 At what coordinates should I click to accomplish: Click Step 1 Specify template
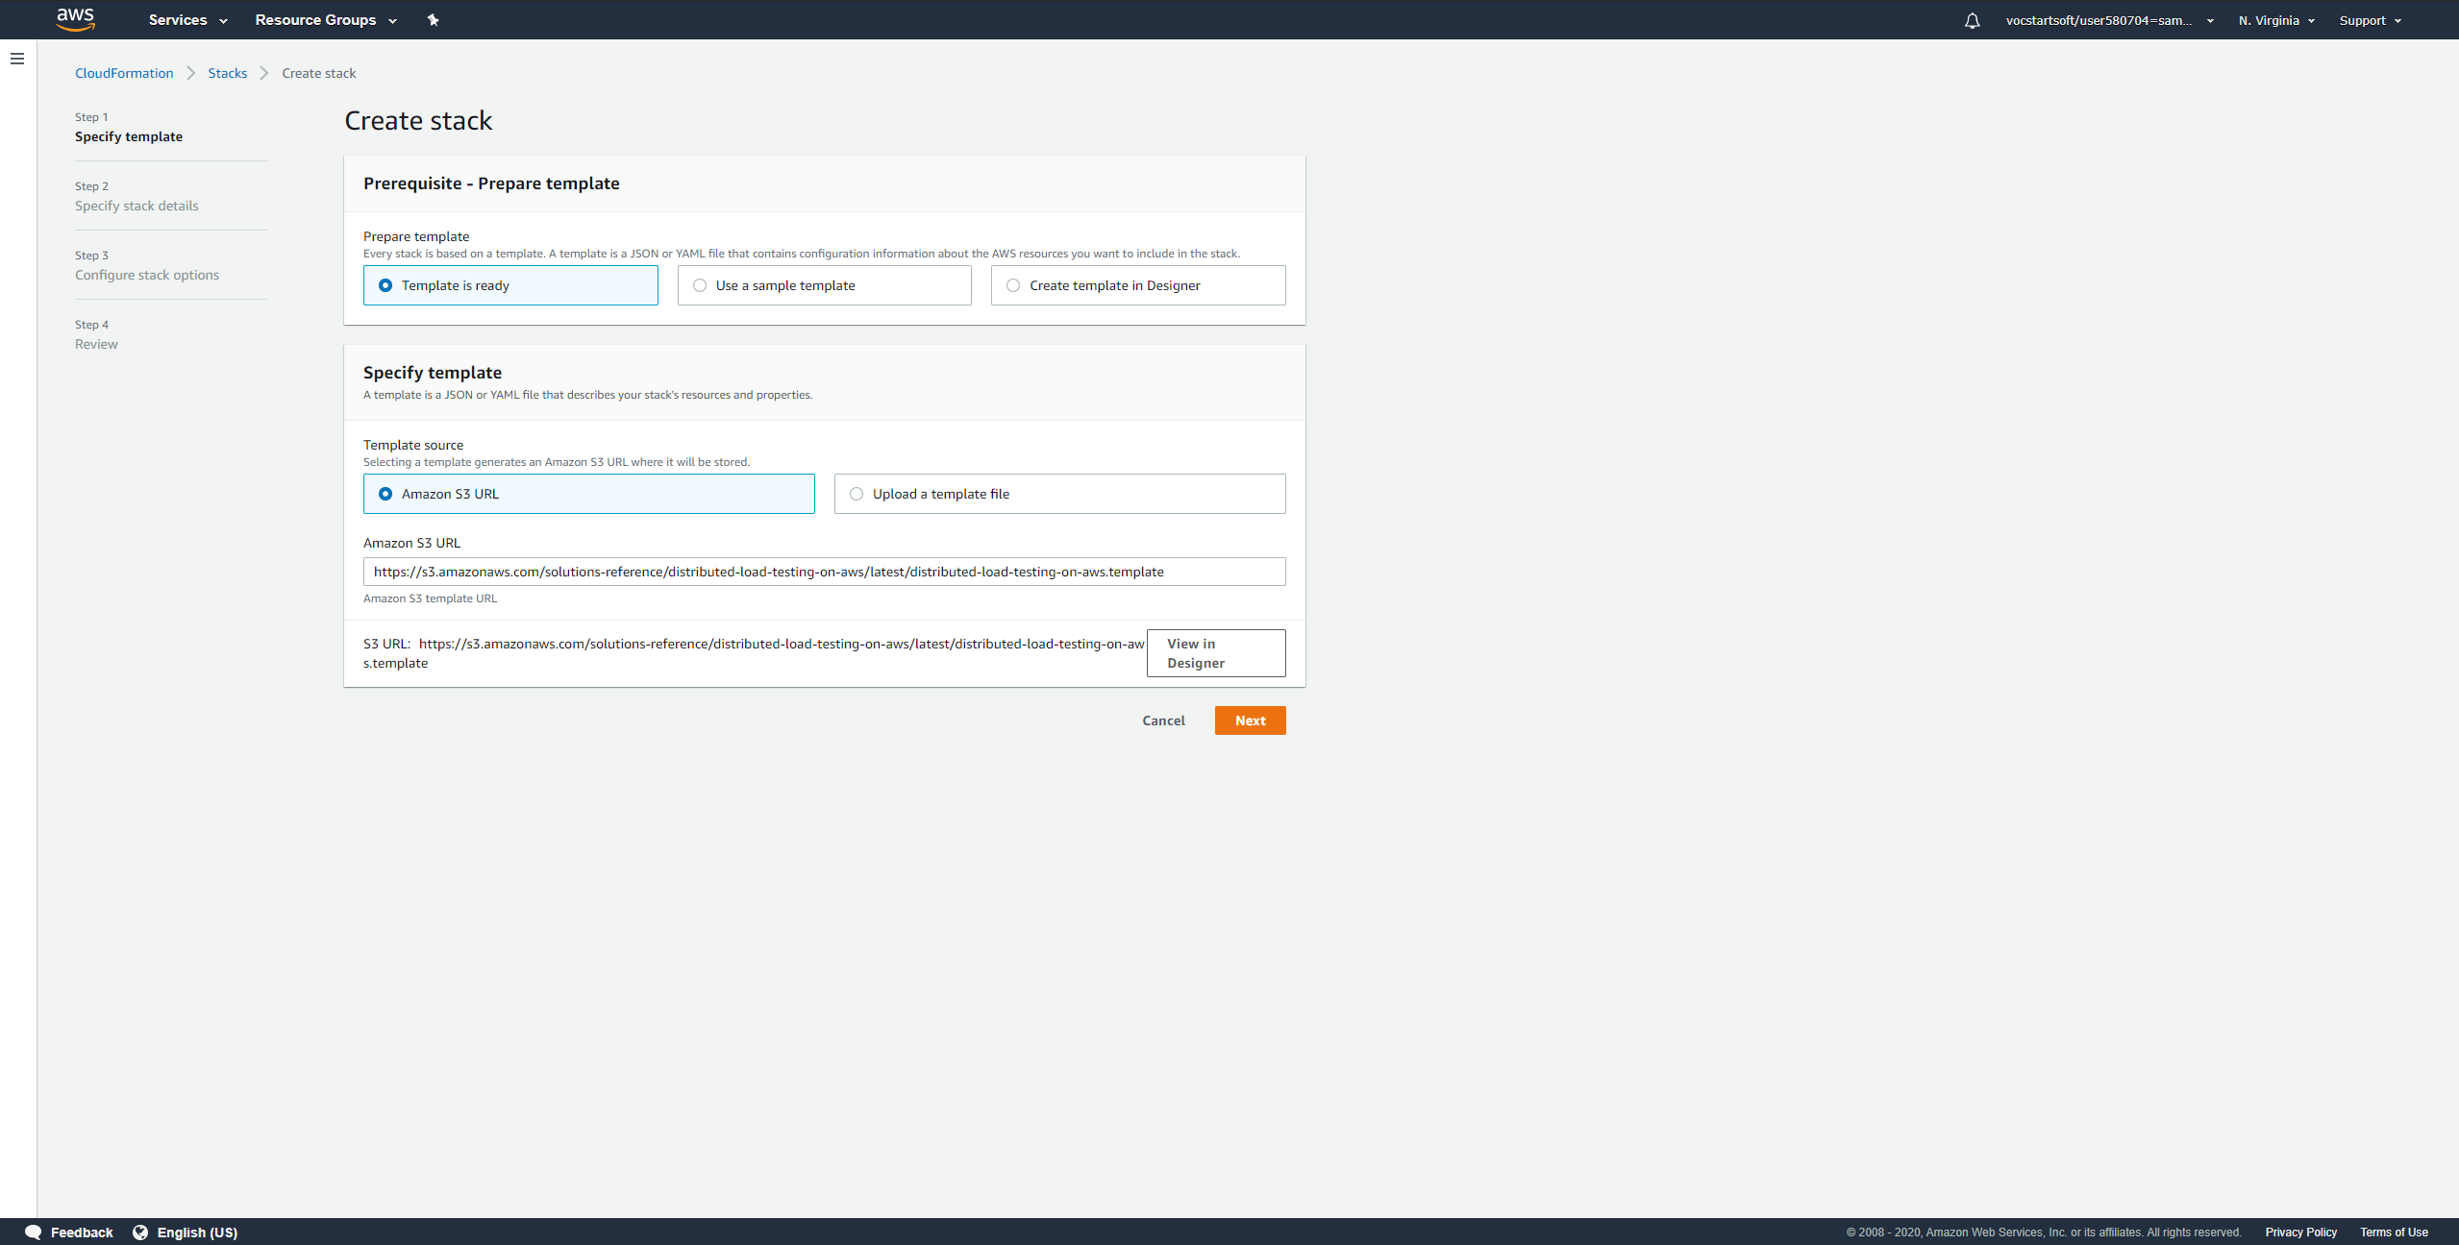pyautogui.click(x=129, y=128)
